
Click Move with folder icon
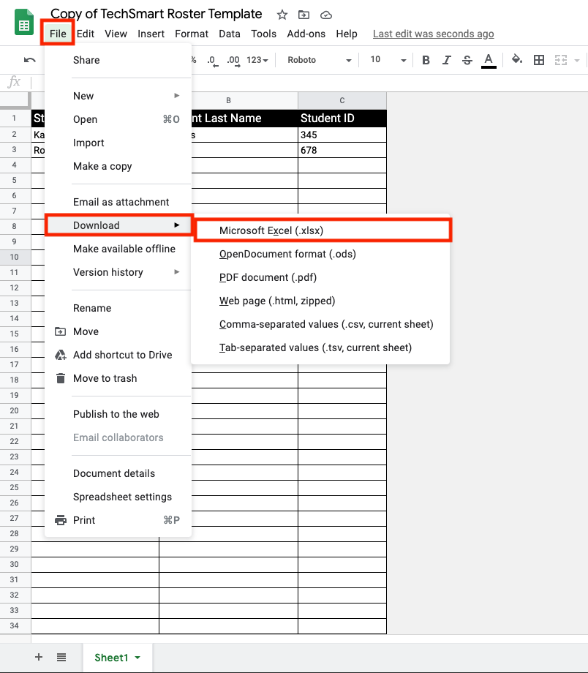pyautogui.click(x=118, y=331)
